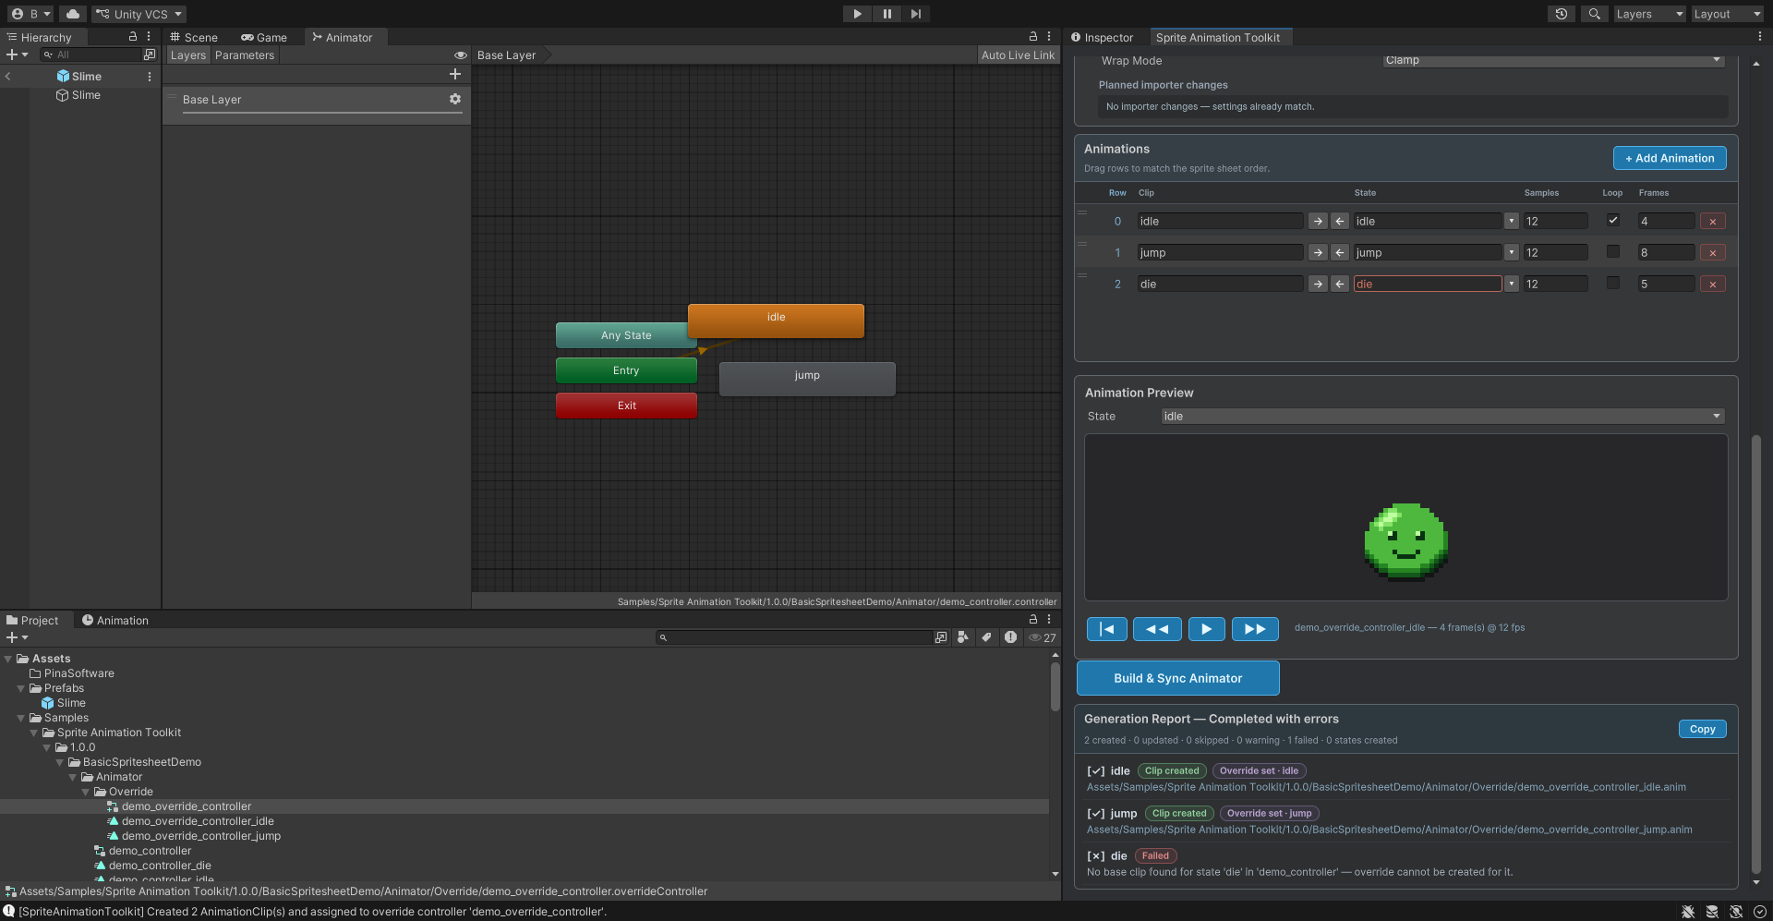Copy idle clip name to state arrow

coord(1318,222)
